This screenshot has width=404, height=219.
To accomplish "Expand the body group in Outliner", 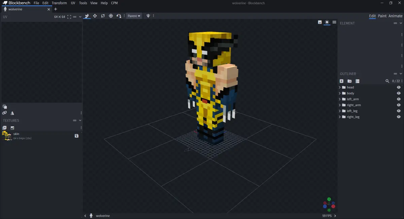I will pyautogui.click(x=340, y=93).
